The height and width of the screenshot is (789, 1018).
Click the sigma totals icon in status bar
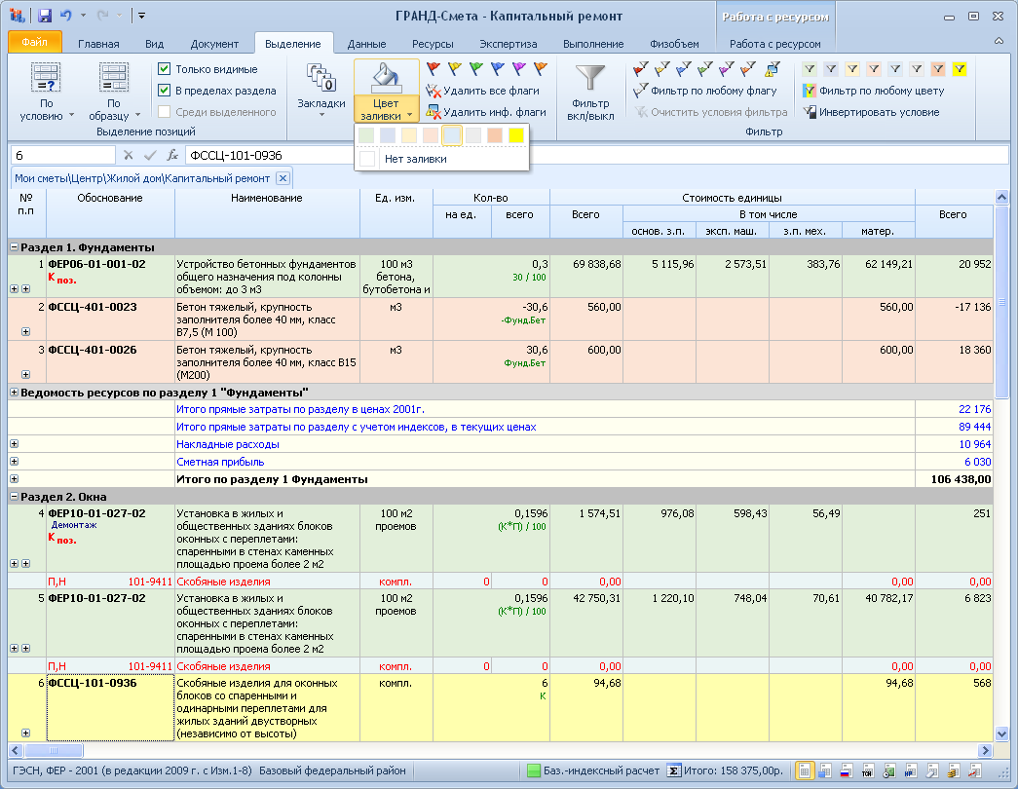pos(674,770)
